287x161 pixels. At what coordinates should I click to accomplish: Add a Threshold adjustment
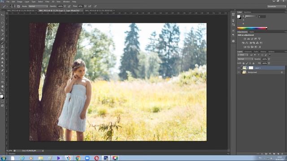coord(252,47)
